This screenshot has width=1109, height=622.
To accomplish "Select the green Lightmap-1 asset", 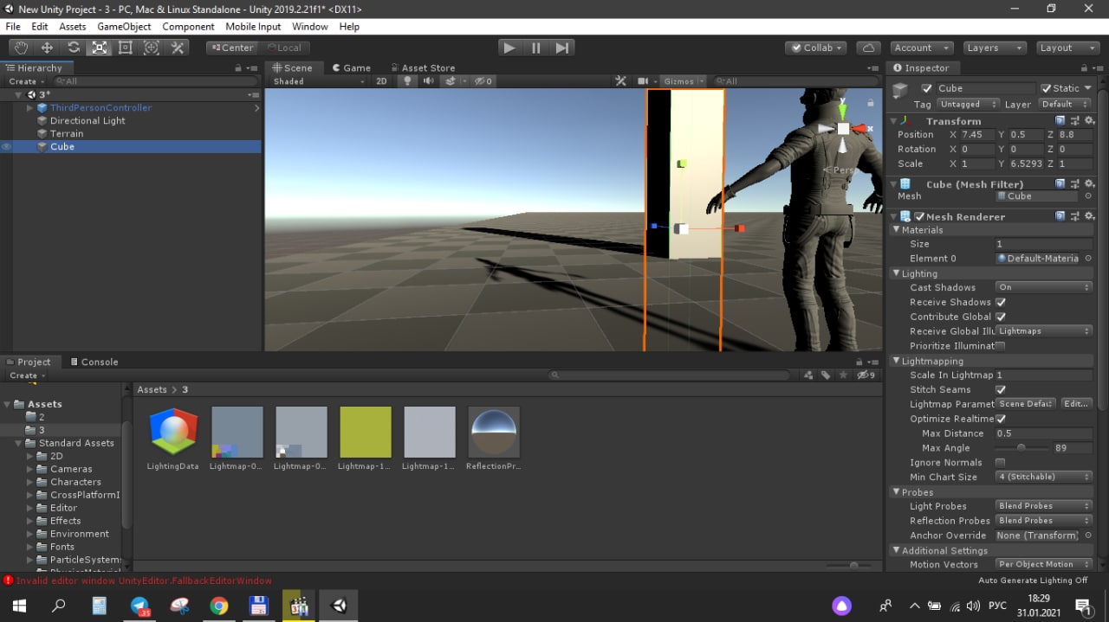I will pyautogui.click(x=366, y=439).
